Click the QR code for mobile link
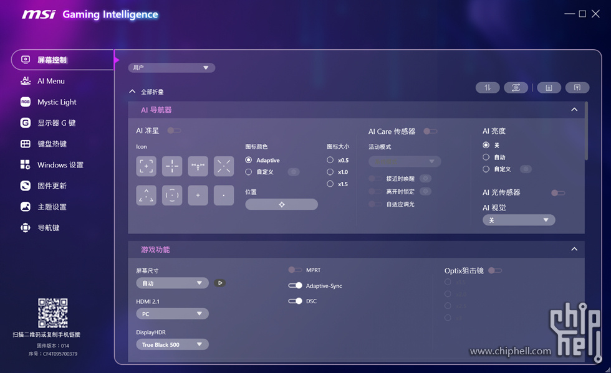The width and height of the screenshot is (611, 373). click(x=53, y=313)
